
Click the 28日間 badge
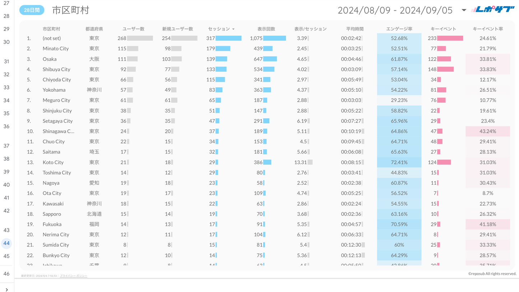point(32,10)
